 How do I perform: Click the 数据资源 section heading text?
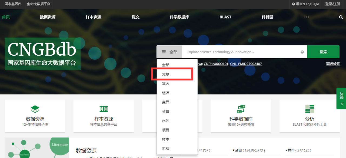[x=86, y=151]
